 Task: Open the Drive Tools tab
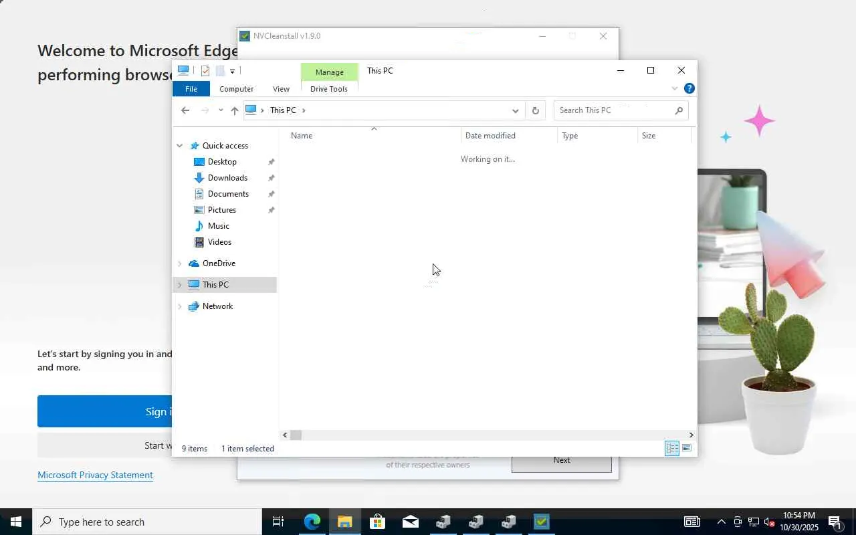click(329, 89)
